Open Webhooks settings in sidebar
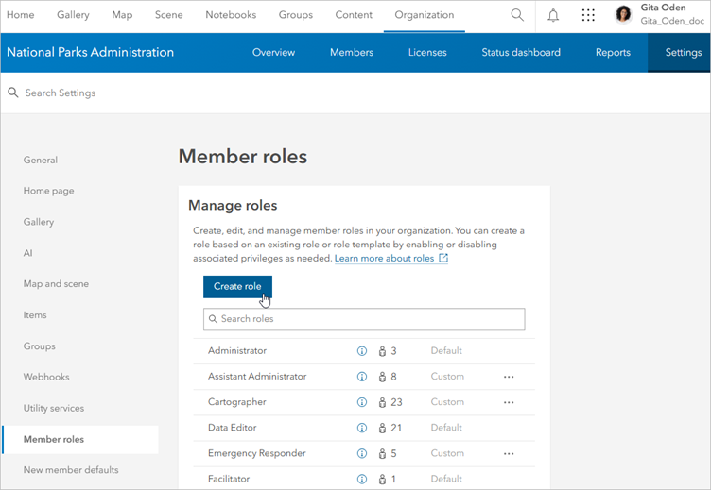This screenshot has width=711, height=490. (46, 378)
